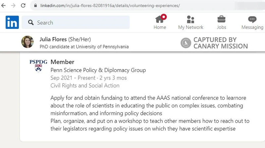Click the PSPDG organization logo
The height and width of the screenshot is (148, 265).
38,65
